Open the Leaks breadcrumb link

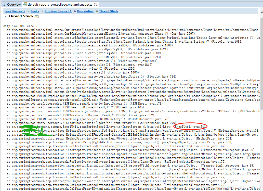[35, 11]
